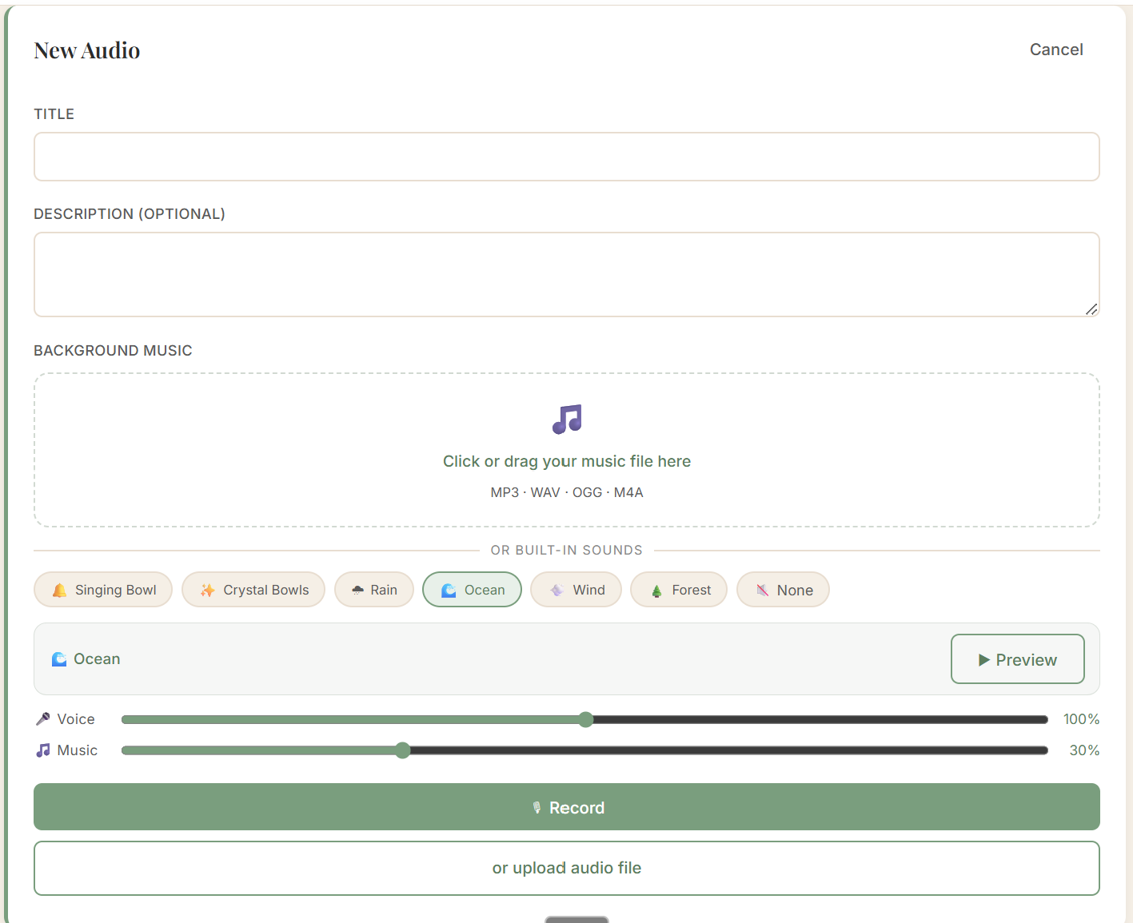This screenshot has width=1133, height=923.
Task: Switch background sound to Wind
Action: [576, 590]
